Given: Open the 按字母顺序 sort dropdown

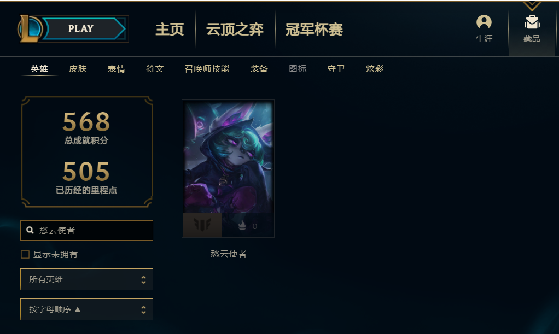Looking at the screenshot, I should tap(86, 309).
